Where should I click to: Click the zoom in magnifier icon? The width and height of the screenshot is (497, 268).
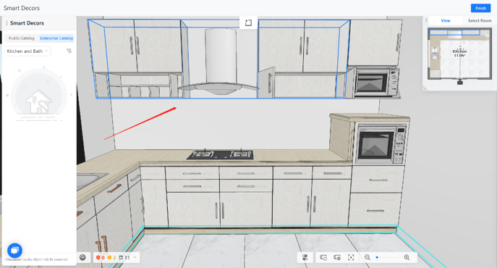click(407, 258)
